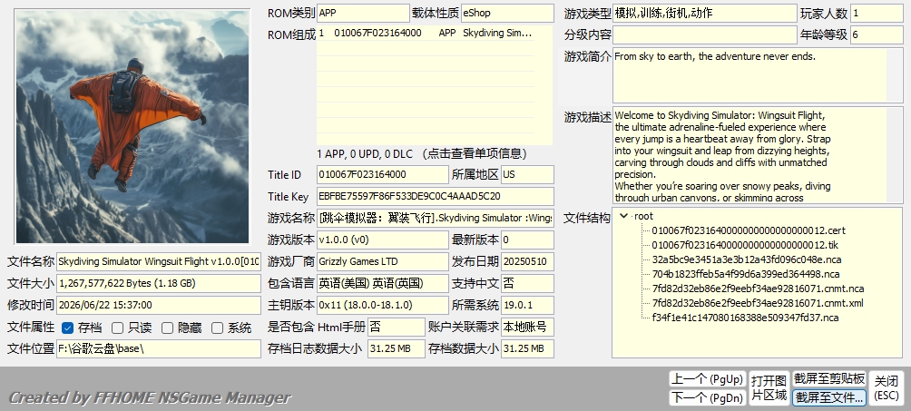
Task: Click the 支持中文 field
Action: pos(527,283)
